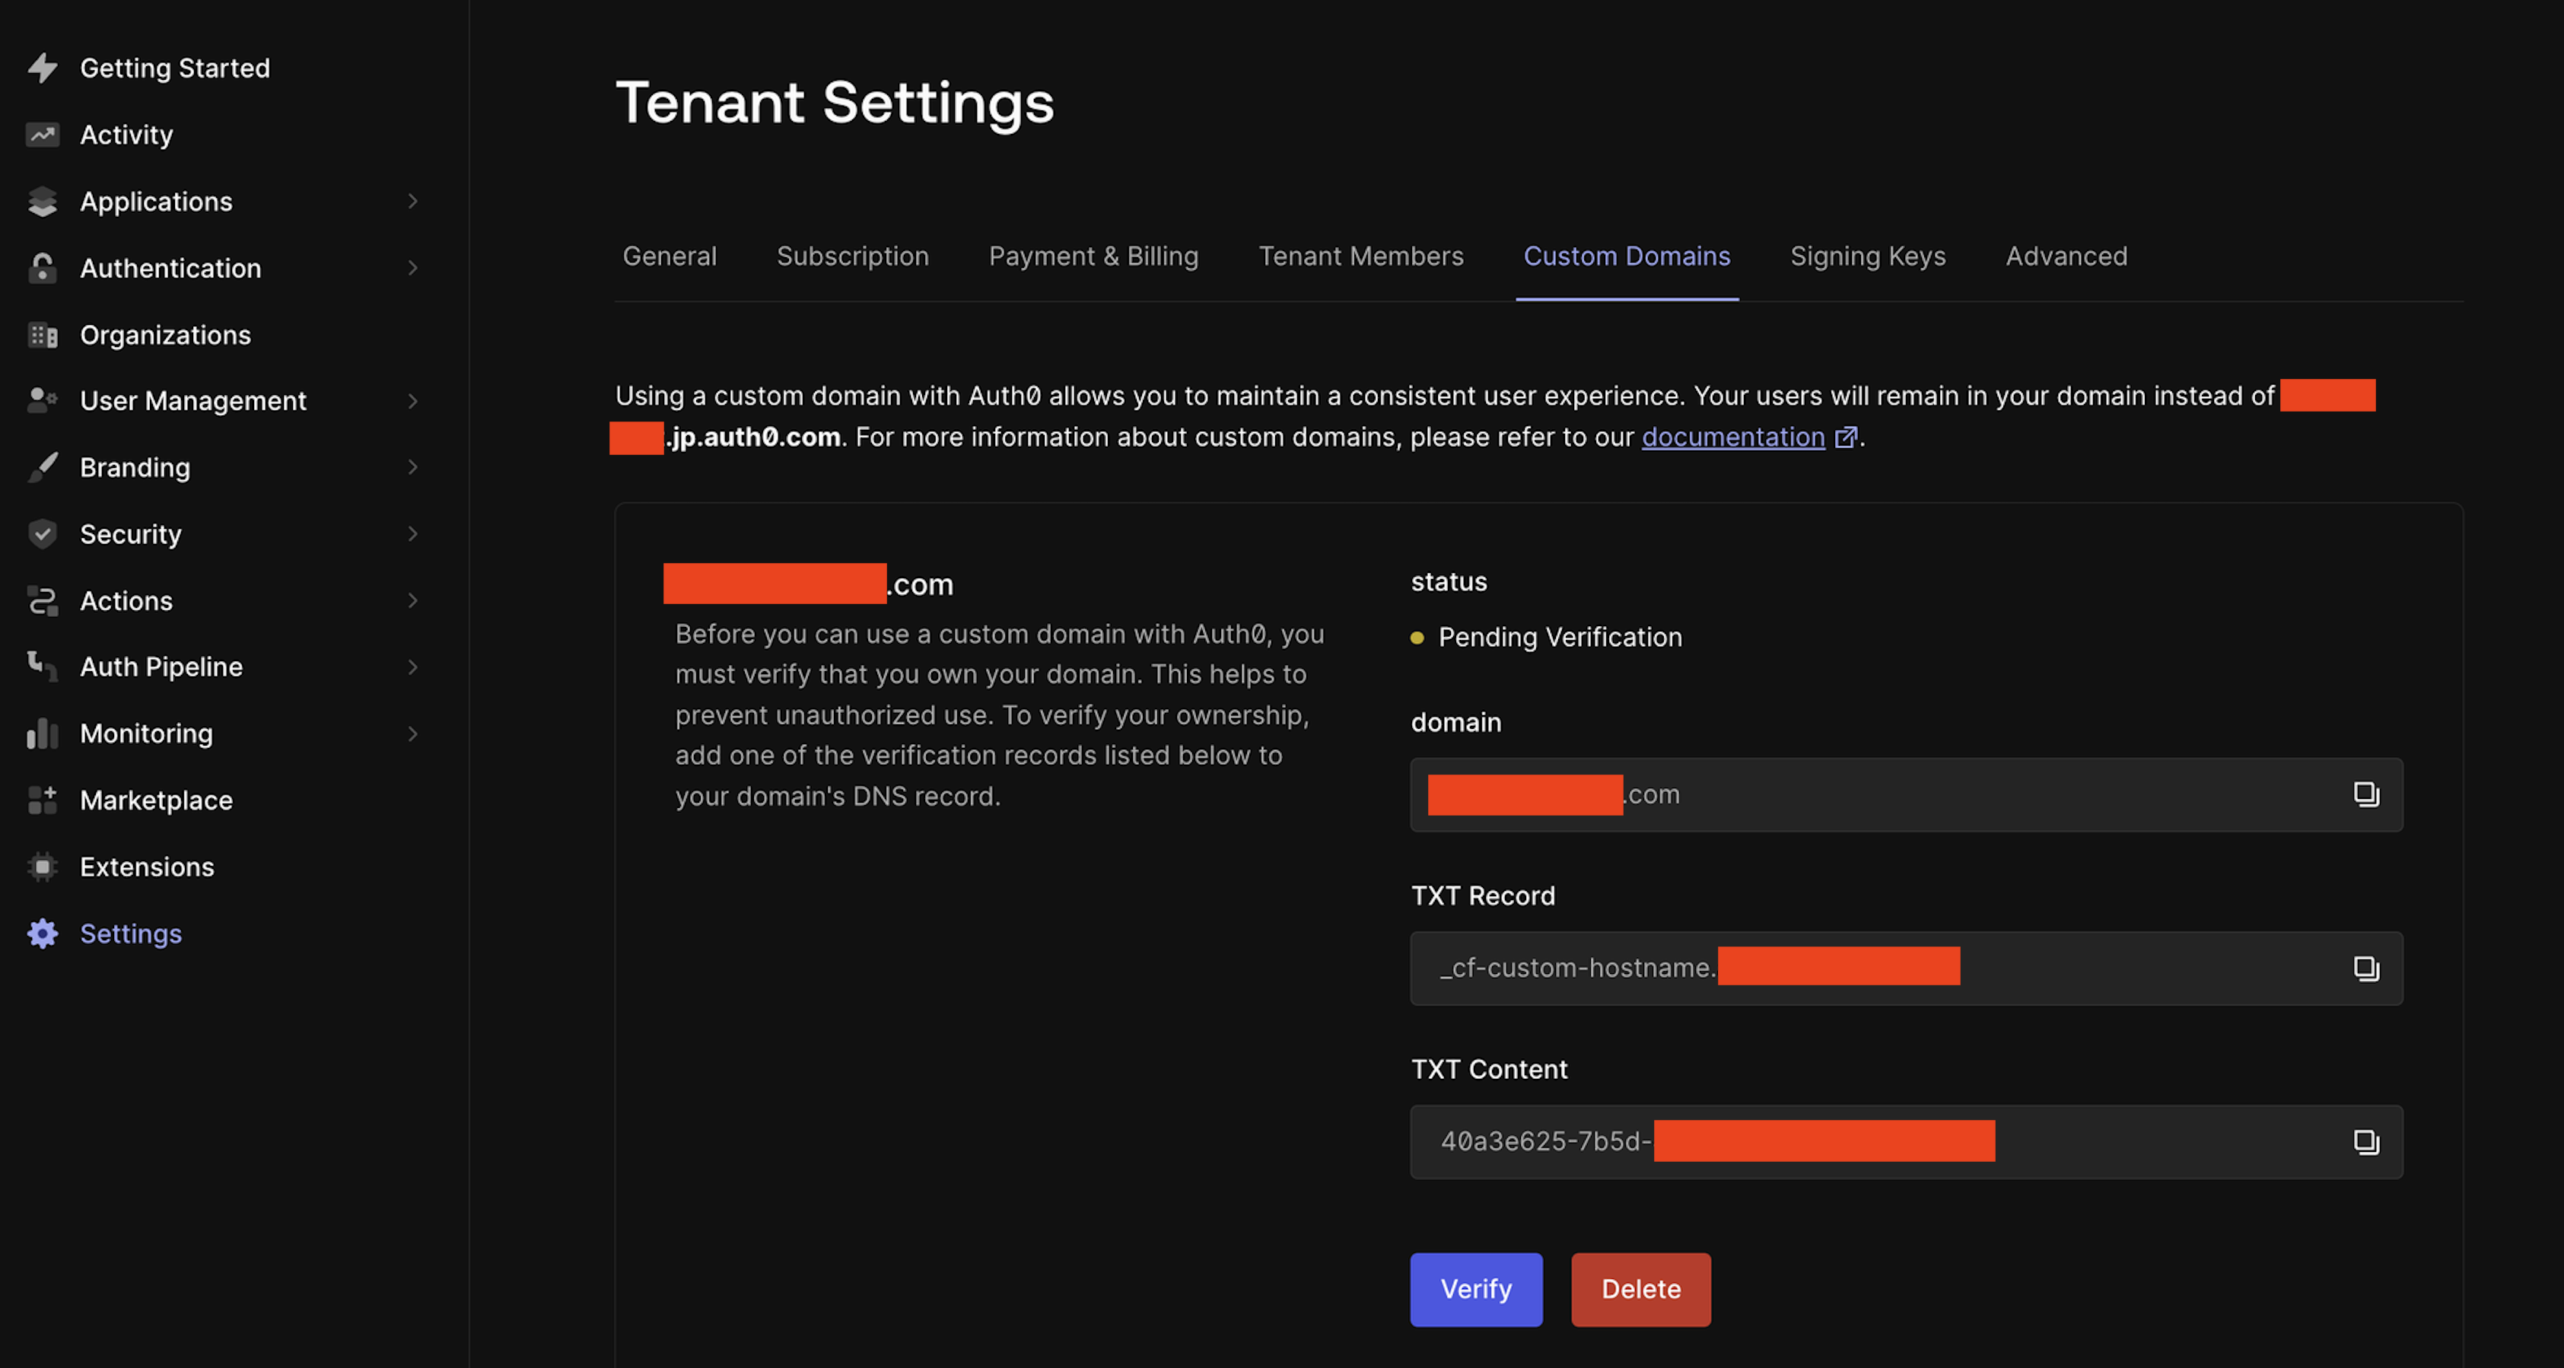Open Getting Started via lightning icon
This screenshot has height=1368, width=2564.
(x=42, y=68)
